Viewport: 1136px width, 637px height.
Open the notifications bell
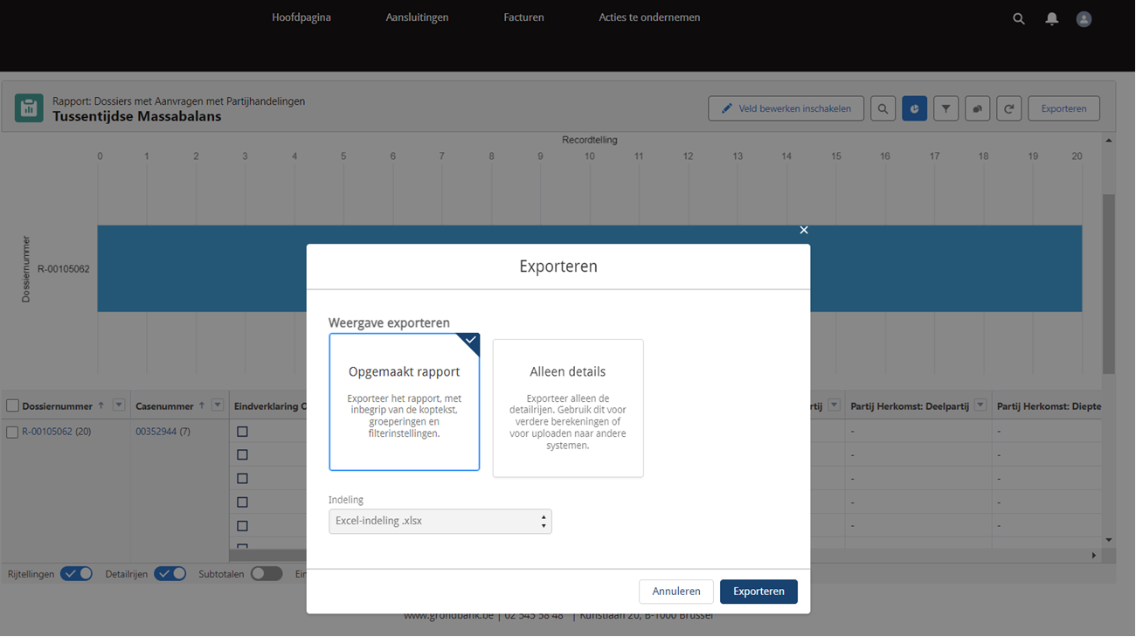[1052, 18]
